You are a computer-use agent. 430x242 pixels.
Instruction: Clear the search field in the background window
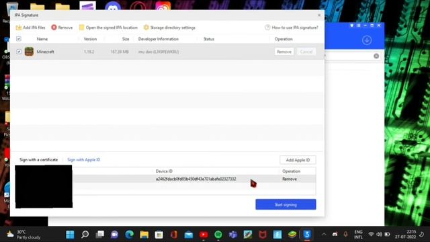376,56
